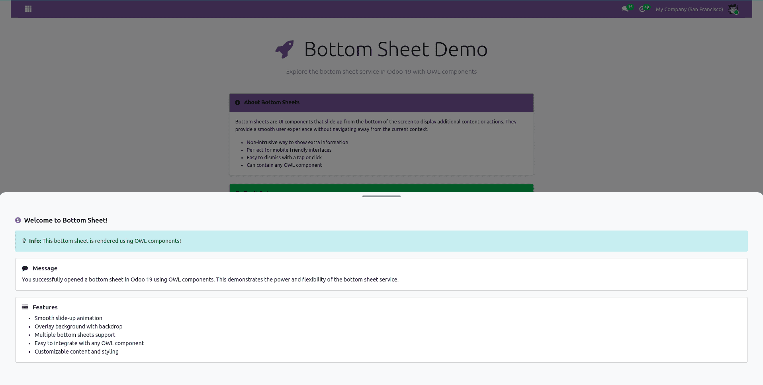
Task: Click the teal Info alert banner
Action: pos(381,241)
